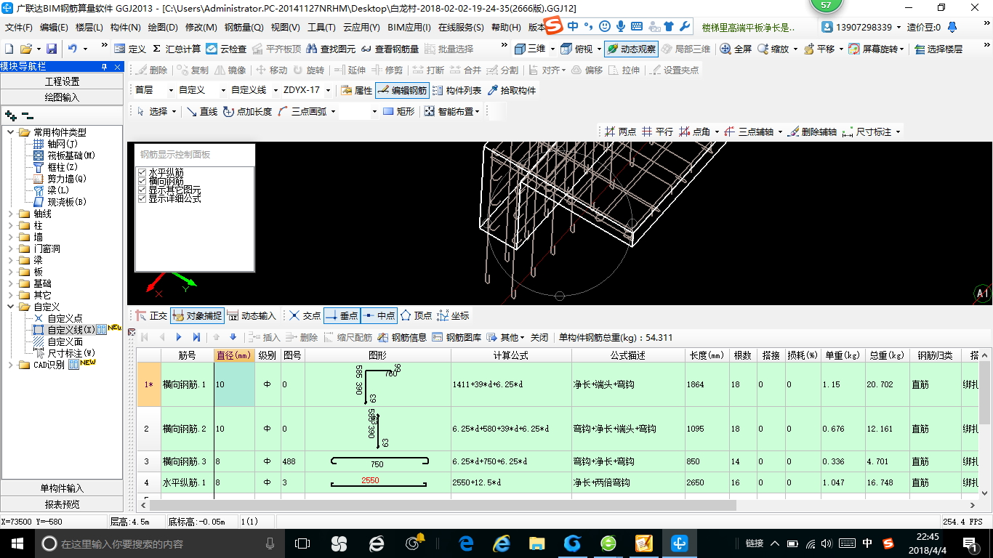Click diameter cell of 横向钢筋.1 row
Screen dimensions: 993x558
click(x=234, y=384)
